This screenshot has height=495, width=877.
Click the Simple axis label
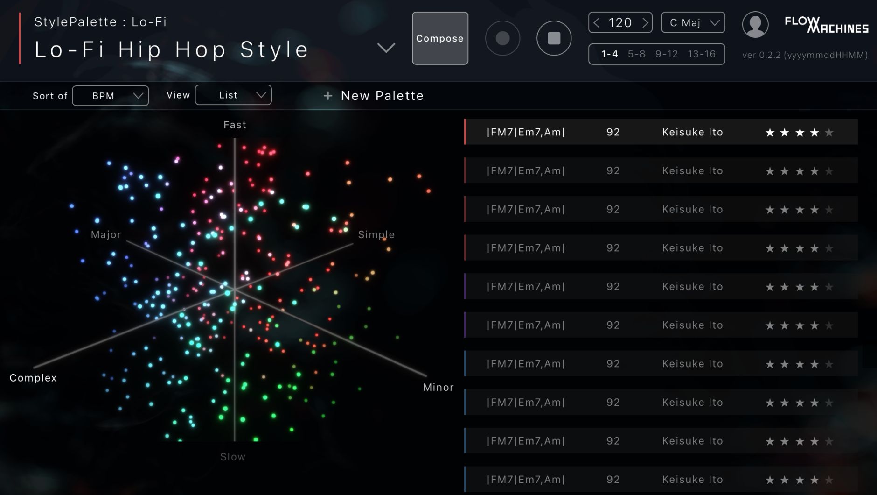pyautogui.click(x=376, y=234)
